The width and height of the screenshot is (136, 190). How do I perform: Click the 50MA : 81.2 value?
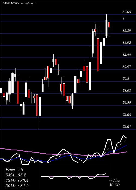click(x=17, y=186)
